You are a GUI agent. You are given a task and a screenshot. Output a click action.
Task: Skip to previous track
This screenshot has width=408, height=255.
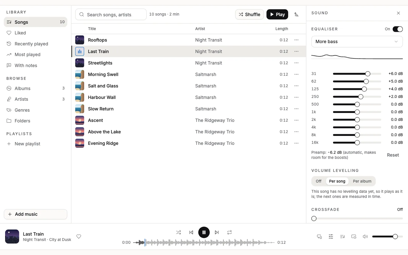click(191, 232)
